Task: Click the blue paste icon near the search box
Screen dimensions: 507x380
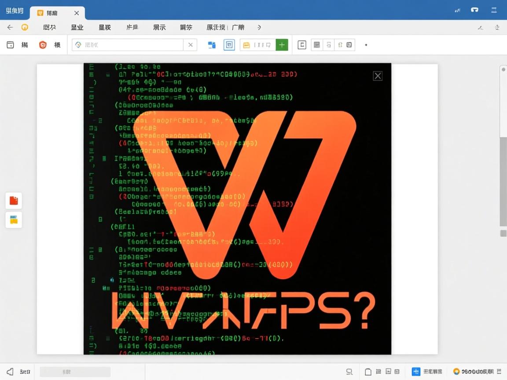Action: [212, 44]
